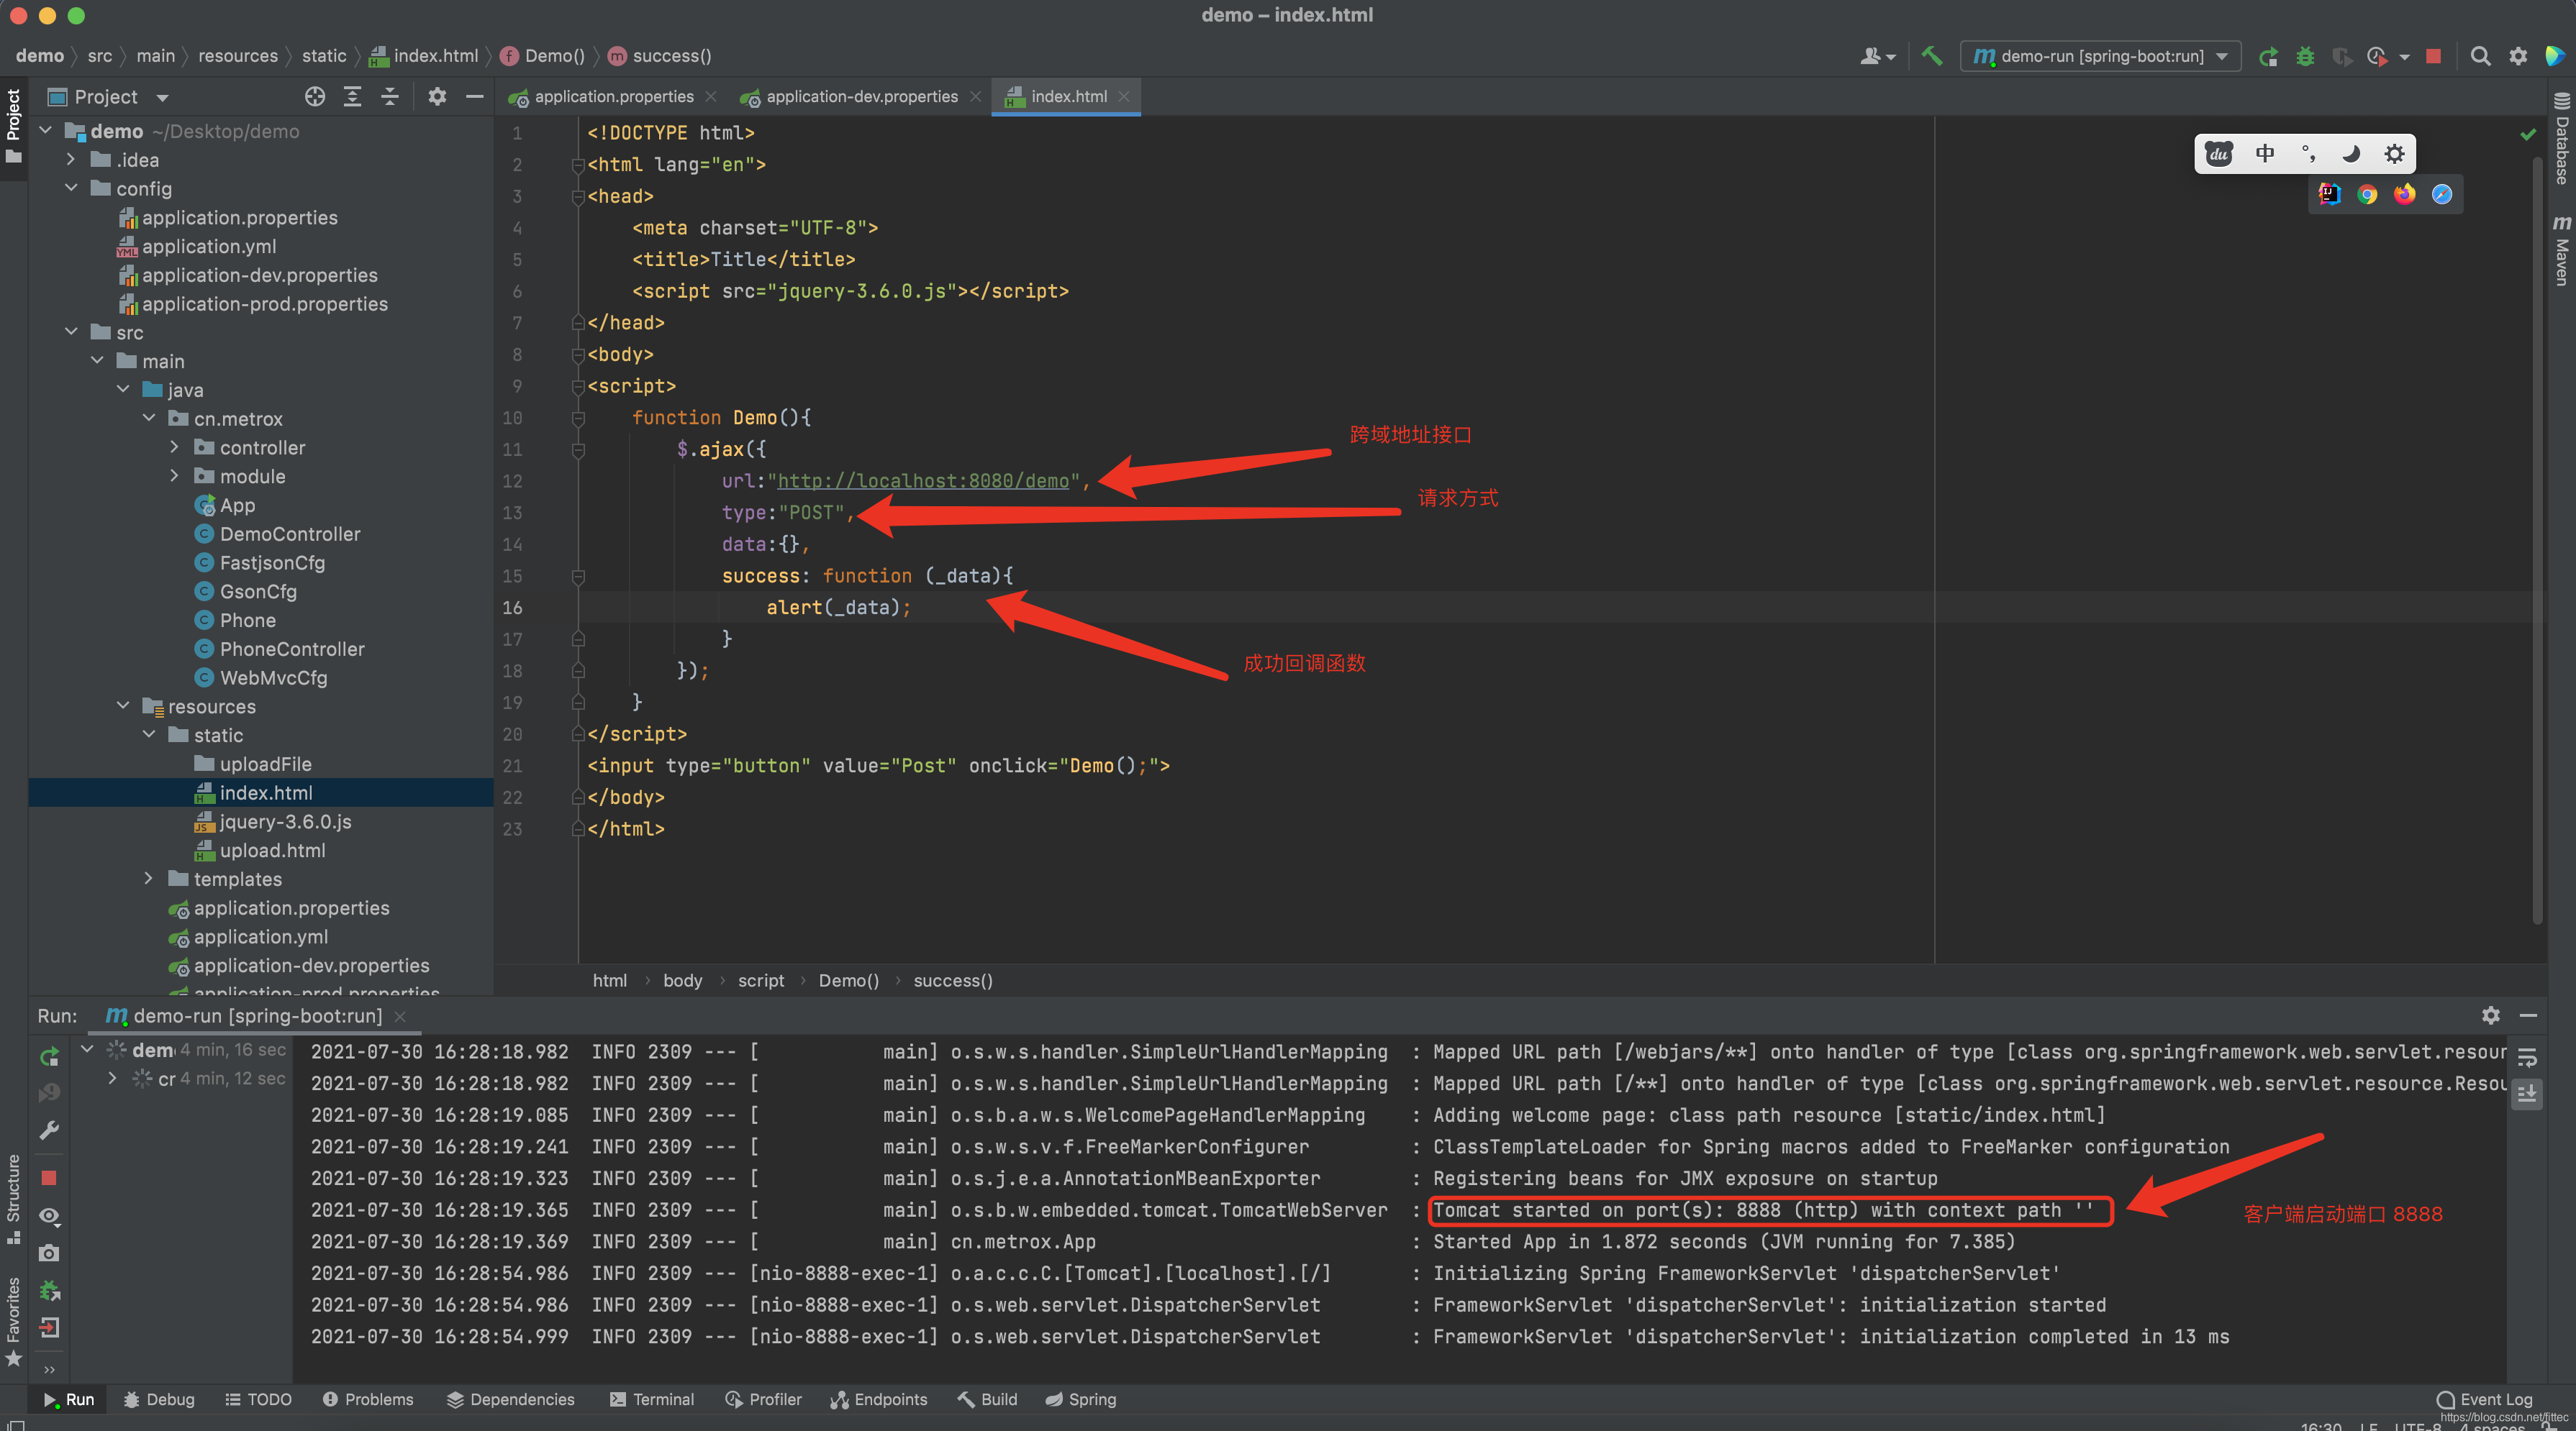Rerun demo-run from the main toolbar

[x=2268, y=56]
